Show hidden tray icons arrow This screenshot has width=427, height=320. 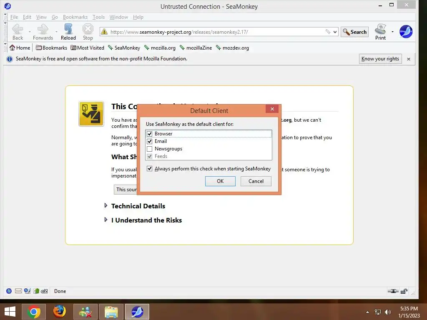click(368, 312)
